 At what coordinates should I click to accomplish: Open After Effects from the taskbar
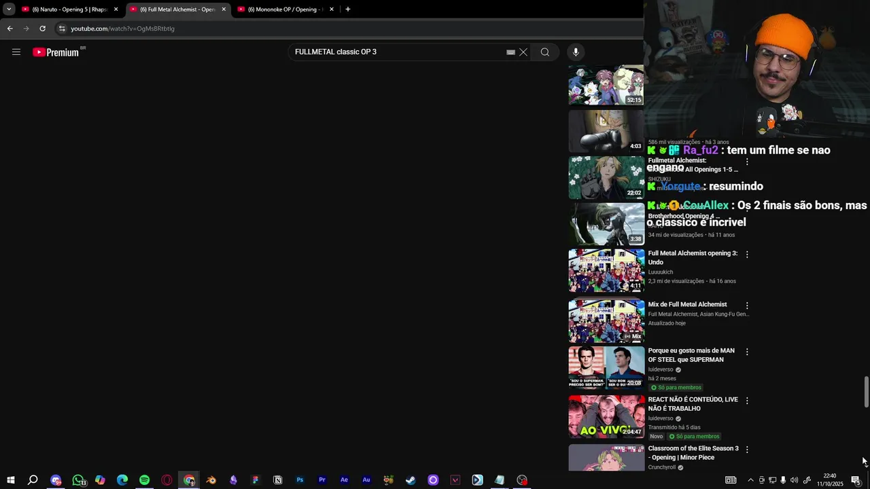coord(344,480)
